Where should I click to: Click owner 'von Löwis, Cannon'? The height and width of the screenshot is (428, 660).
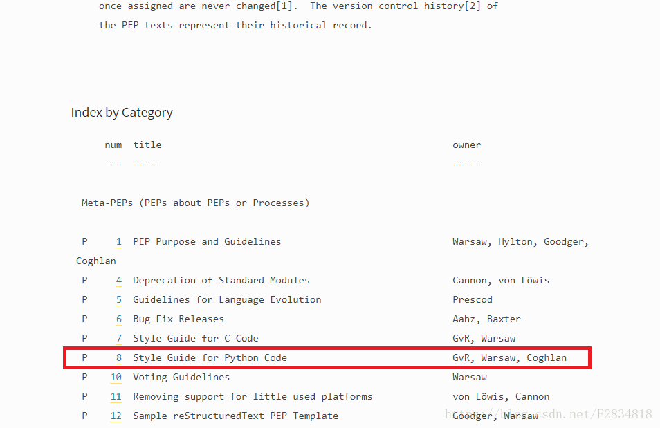[x=501, y=396]
